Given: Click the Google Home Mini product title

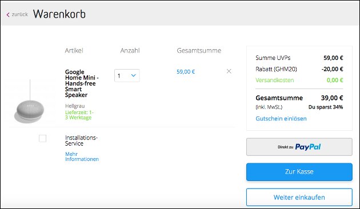Looking at the screenshot, I should 82,83.
